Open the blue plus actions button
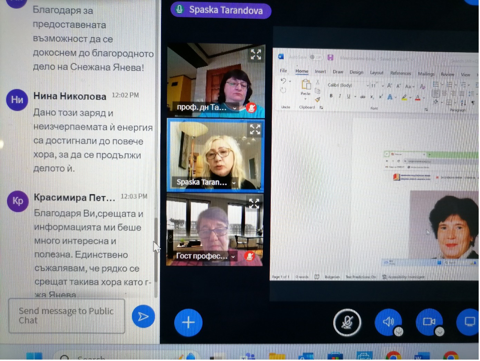This screenshot has width=480, height=361. 188,322
